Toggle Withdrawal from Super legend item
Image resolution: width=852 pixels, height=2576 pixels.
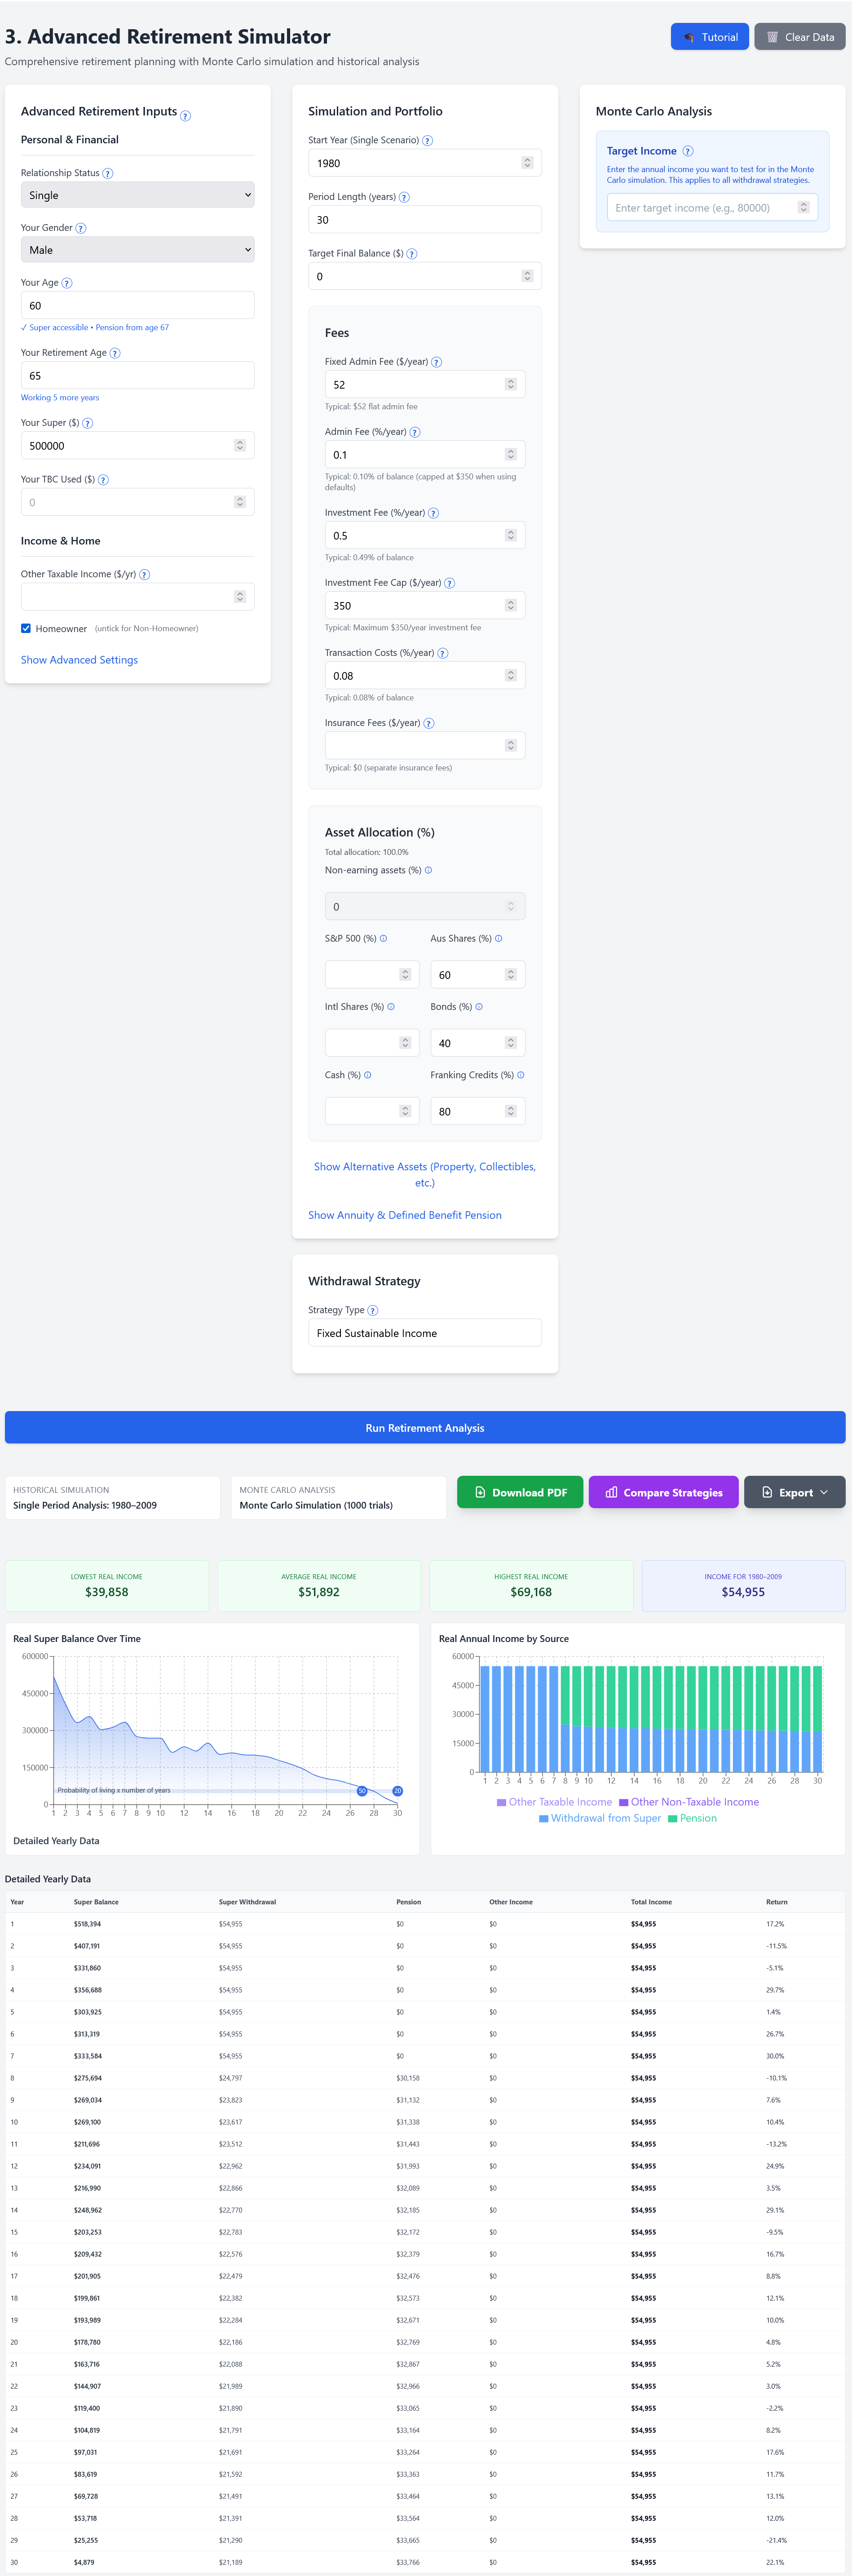pyautogui.click(x=599, y=1818)
